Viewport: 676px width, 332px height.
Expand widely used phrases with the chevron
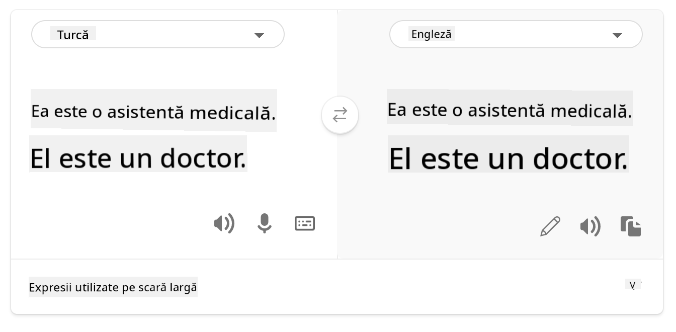pos(634,286)
